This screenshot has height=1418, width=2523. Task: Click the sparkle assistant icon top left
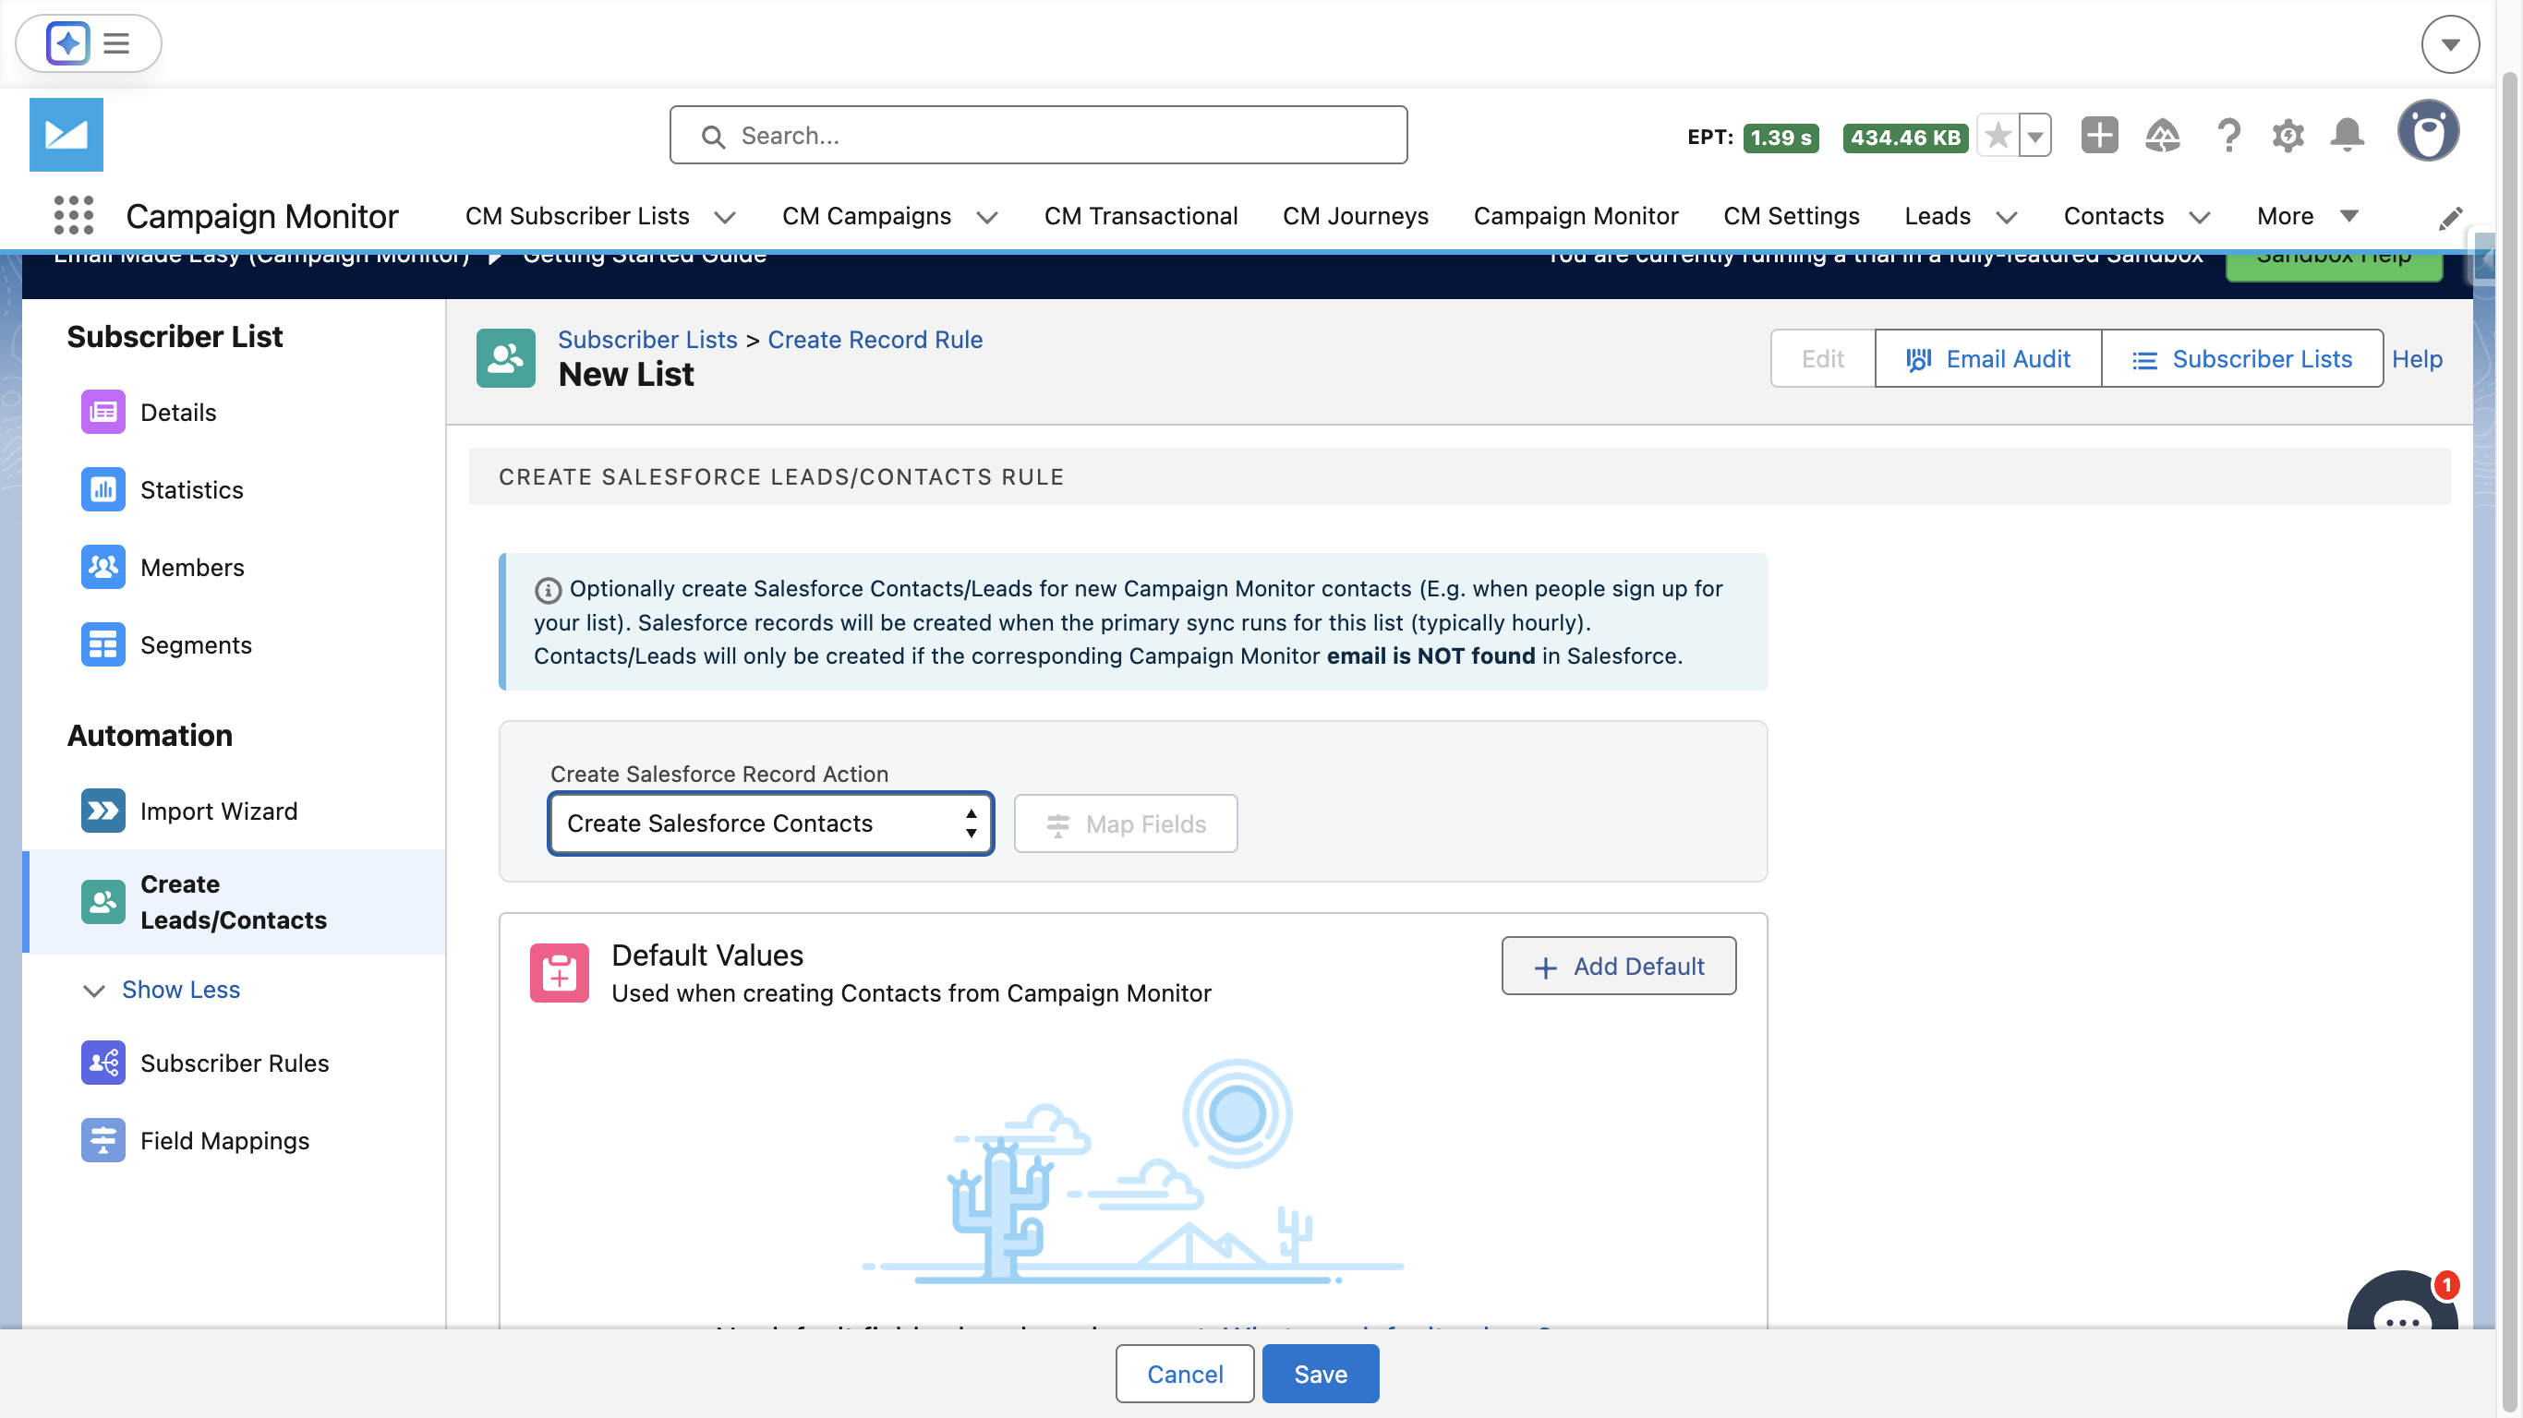[67, 43]
